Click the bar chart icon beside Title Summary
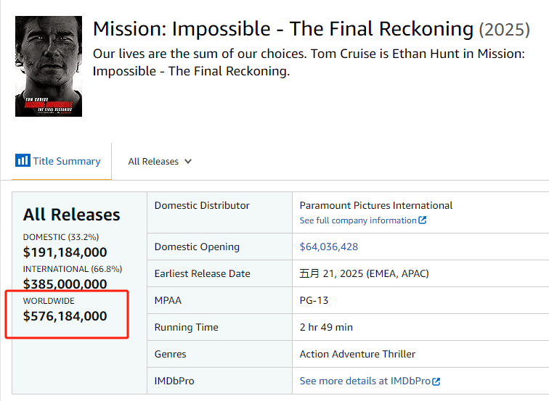This screenshot has height=401, width=549. click(23, 160)
